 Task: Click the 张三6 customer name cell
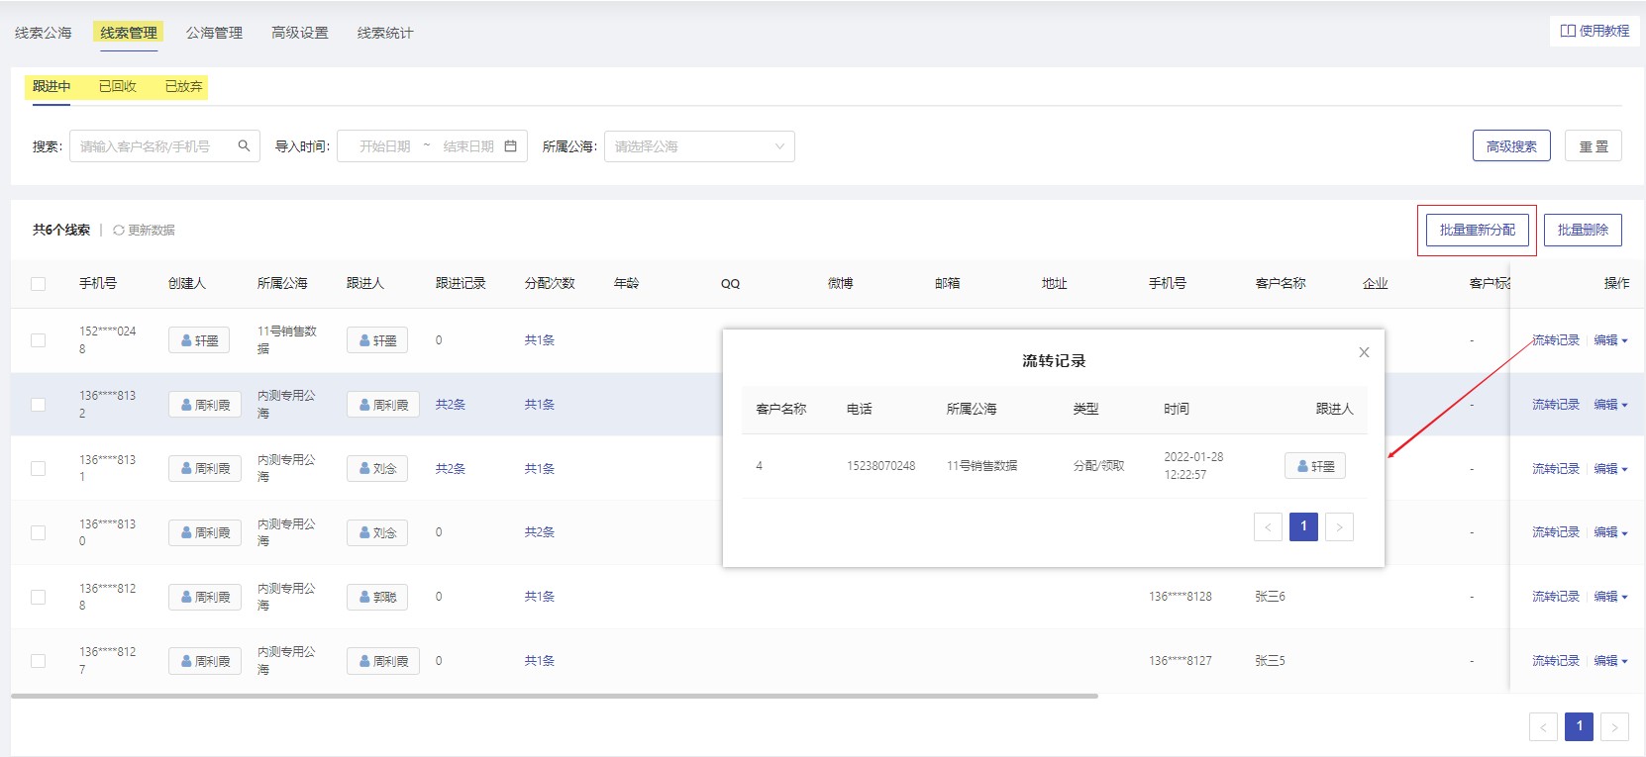point(1271,597)
